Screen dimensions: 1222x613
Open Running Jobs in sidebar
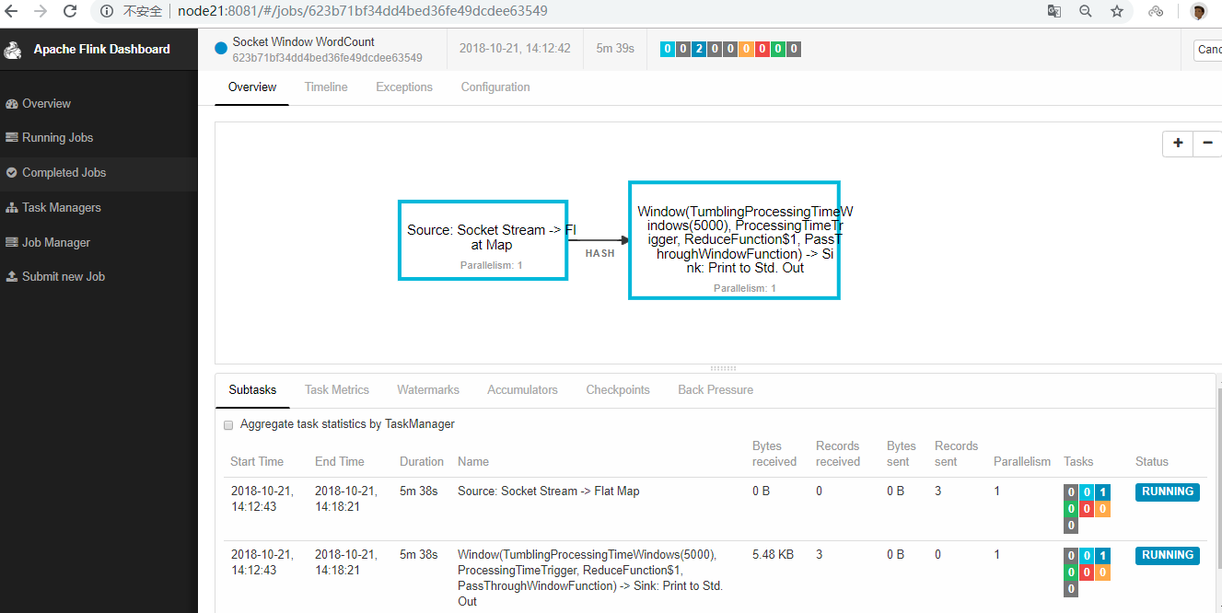pos(57,138)
